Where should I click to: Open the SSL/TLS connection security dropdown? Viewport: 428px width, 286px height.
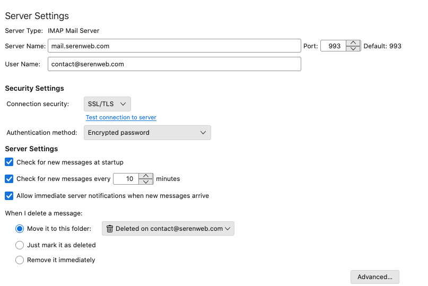[x=107, y=104]
